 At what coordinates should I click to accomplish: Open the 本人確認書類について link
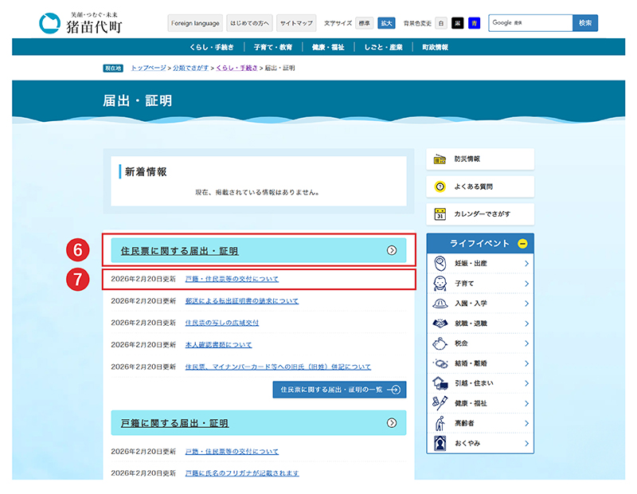[x=218, y=345]
